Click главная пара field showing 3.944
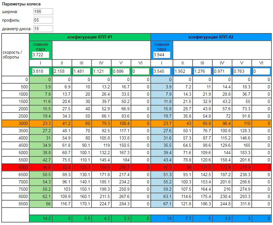This screenshot has height=225, width=273. 161,55
